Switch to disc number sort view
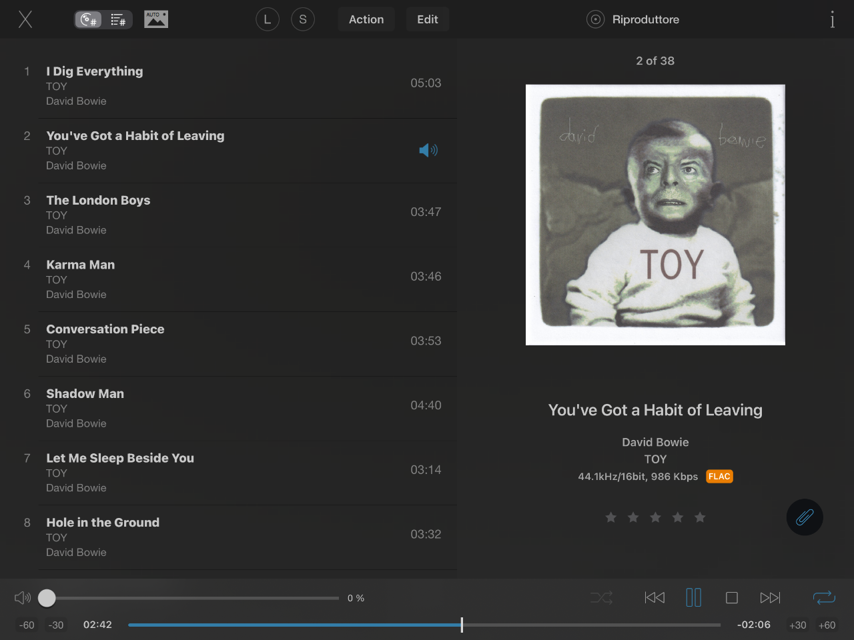The width and height of the screenshot is (854, 640). pyautogui.click(x=89, y=20)
